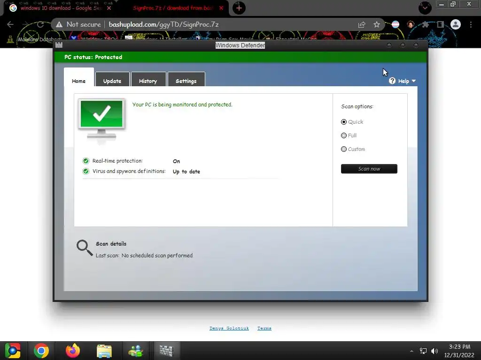Viewport: 481px width, 360px height.
Task: Click the share page icon in address bar
Action: point(362,24)
